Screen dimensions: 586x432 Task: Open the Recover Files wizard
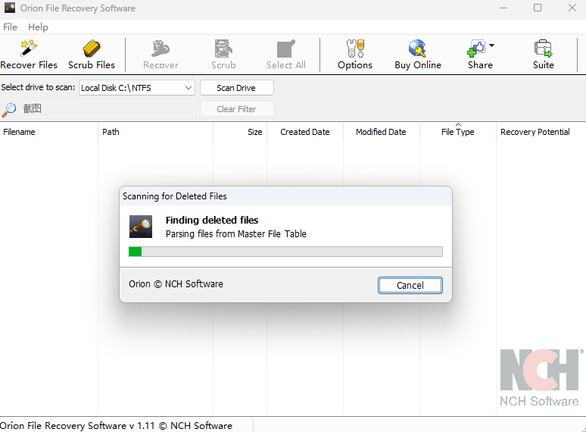pos(29,55)
